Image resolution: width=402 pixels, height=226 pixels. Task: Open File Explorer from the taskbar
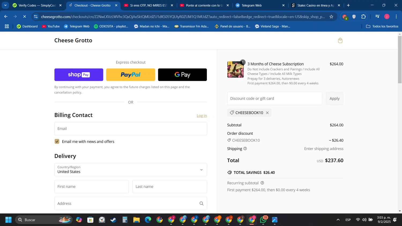pos(136,220)
